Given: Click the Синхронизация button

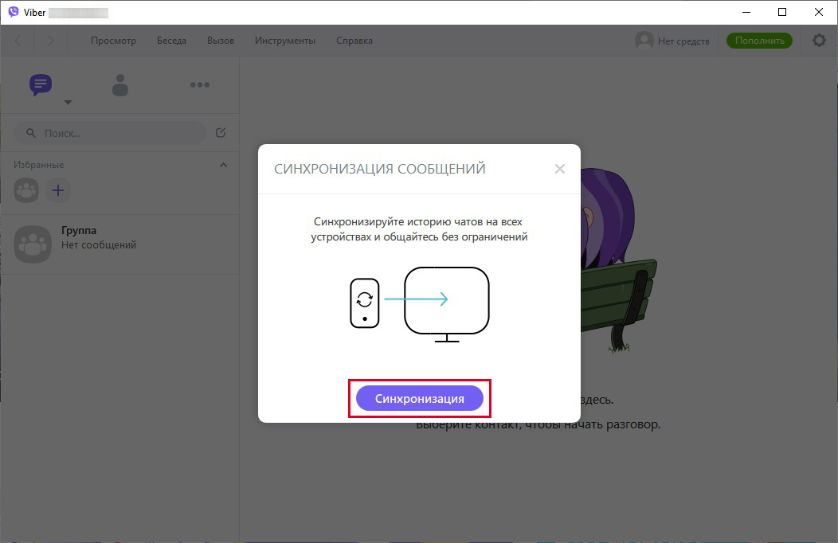Looking at the screenshot, I should (x=419, y=398).
